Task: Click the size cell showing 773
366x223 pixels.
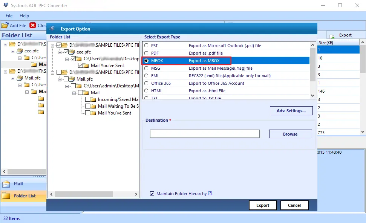Action: (x=338, y=132)
